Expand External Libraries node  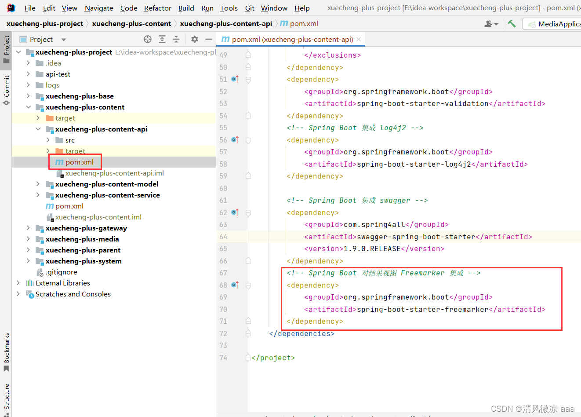(18, 283)
